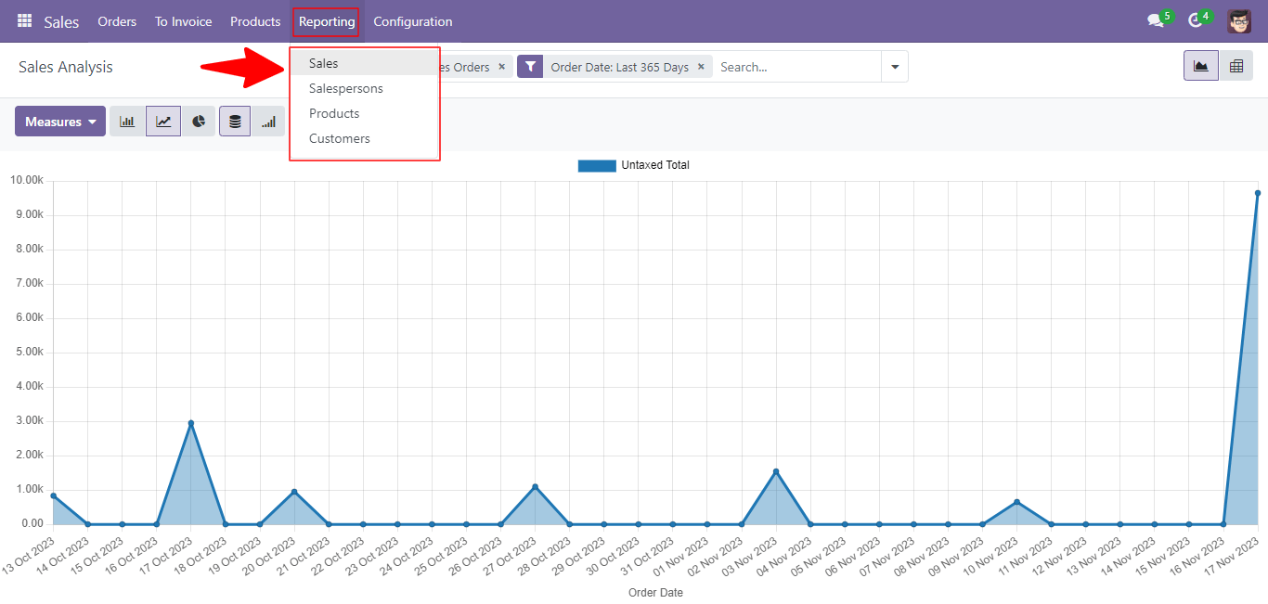
Task: Open the activities clock icon
Action: [1196, 21]
